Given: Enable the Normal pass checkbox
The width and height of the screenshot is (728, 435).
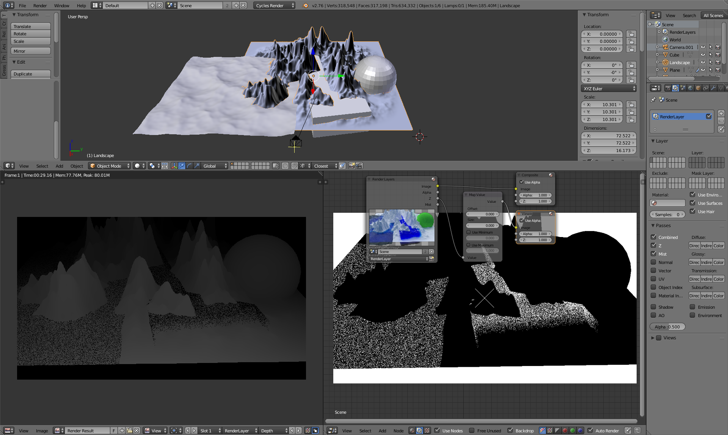Looking at the screenshot, I should [654, 262].
